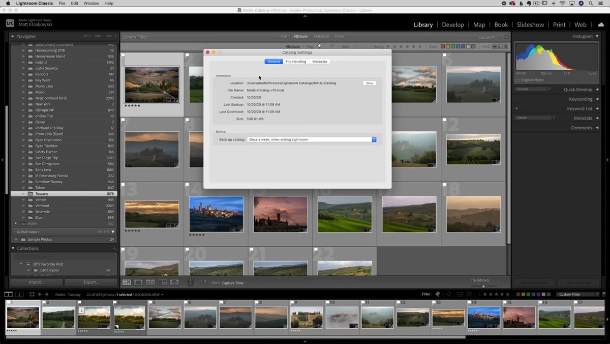Select San Gimignano night thumbnail in grid
The width and height of the screenshot is (610, 344).
coord(216,214)
